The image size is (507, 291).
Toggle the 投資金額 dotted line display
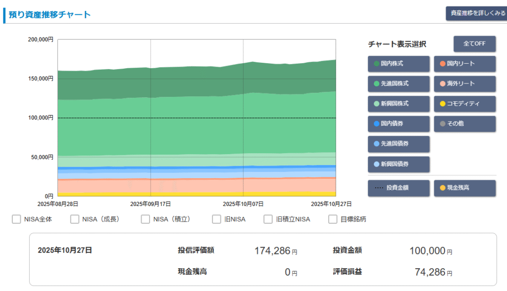[399, 188]
